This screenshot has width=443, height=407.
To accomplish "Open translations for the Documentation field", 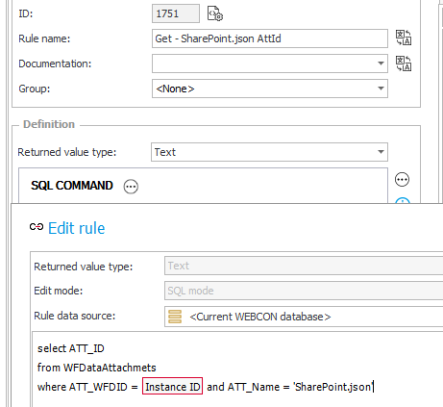I will tap(404, 64).
